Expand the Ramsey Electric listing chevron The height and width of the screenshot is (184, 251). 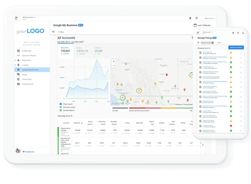[x=241, y=111]
